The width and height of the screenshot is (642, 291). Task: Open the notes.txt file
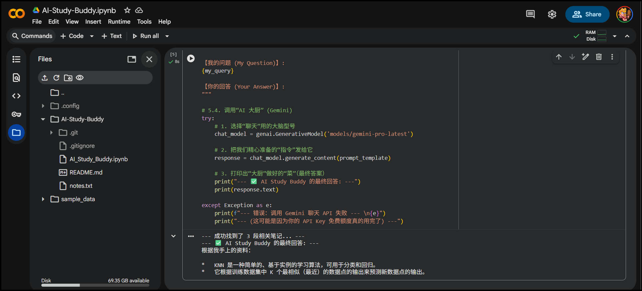[81, 186]
